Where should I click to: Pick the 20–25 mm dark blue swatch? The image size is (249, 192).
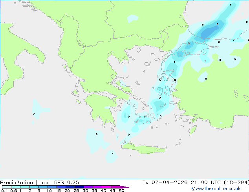tap(70, 187)
